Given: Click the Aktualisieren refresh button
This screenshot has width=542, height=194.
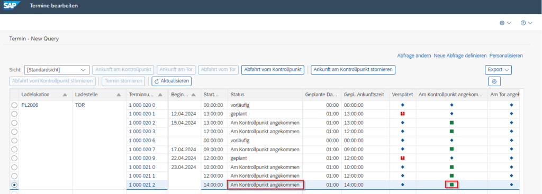Looking at the screenshot, I should pos(171,81).
